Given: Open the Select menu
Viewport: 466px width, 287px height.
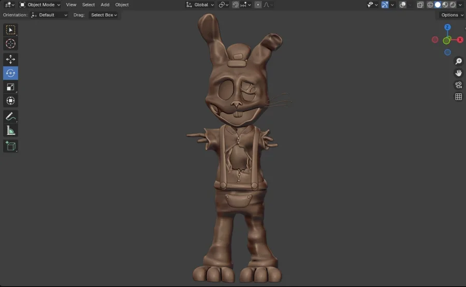Looking at the screenshot, I should [88, 5].
